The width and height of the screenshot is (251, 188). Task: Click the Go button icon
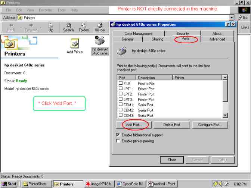(x=240, y=18)
